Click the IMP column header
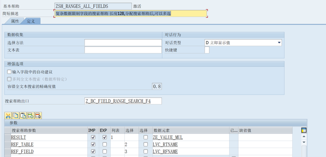Viewport: 326px width, 157px height. [93, 130]
